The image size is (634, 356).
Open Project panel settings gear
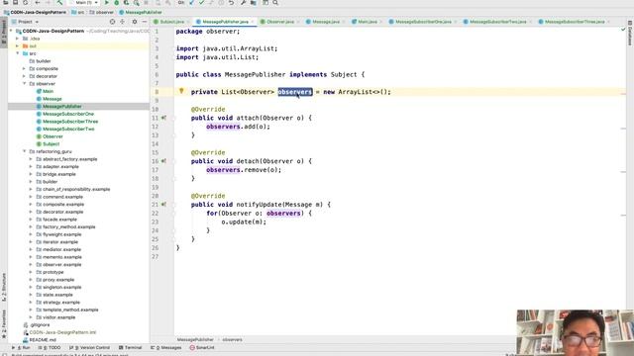coord(135,22)
